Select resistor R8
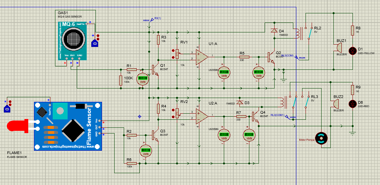The image size is (380, 185). 353,30
